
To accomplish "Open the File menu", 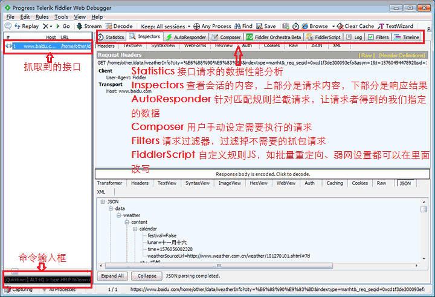I will [x=10, y=17].
